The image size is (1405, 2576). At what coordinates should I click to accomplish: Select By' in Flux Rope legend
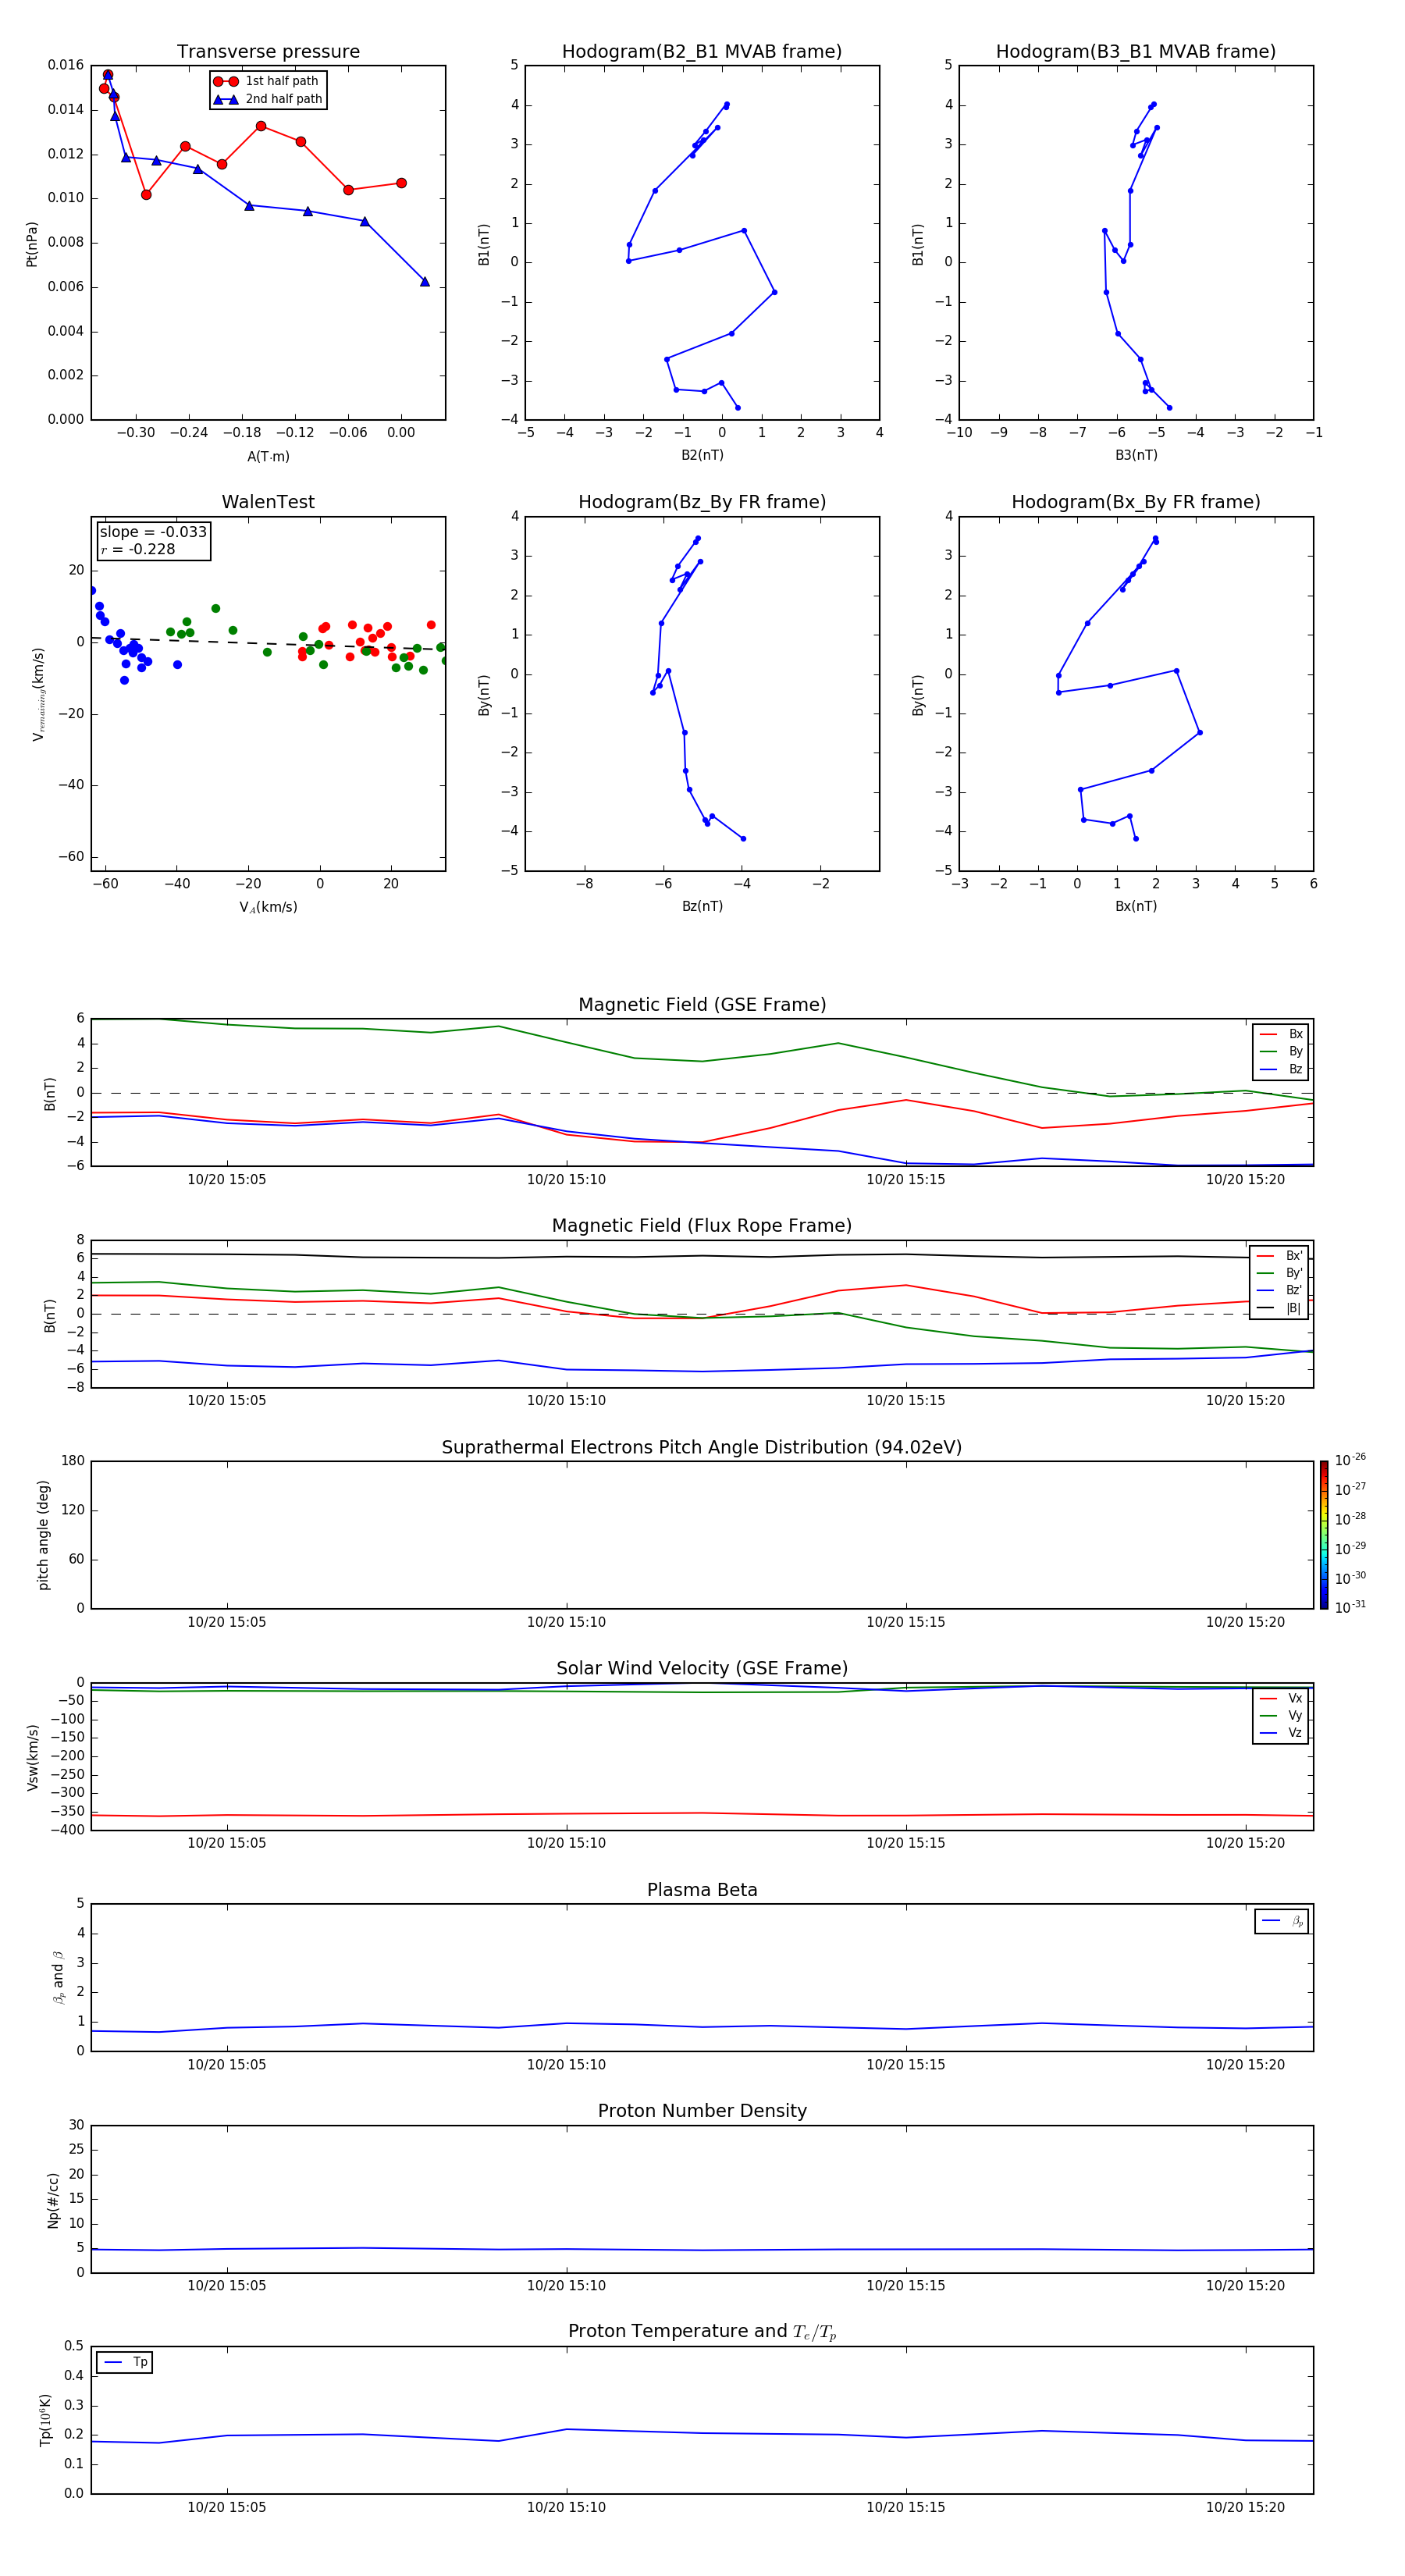coord(1280,1273)
